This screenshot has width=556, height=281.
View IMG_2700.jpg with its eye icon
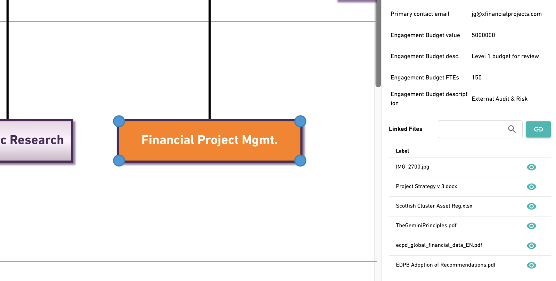(531, 167)
